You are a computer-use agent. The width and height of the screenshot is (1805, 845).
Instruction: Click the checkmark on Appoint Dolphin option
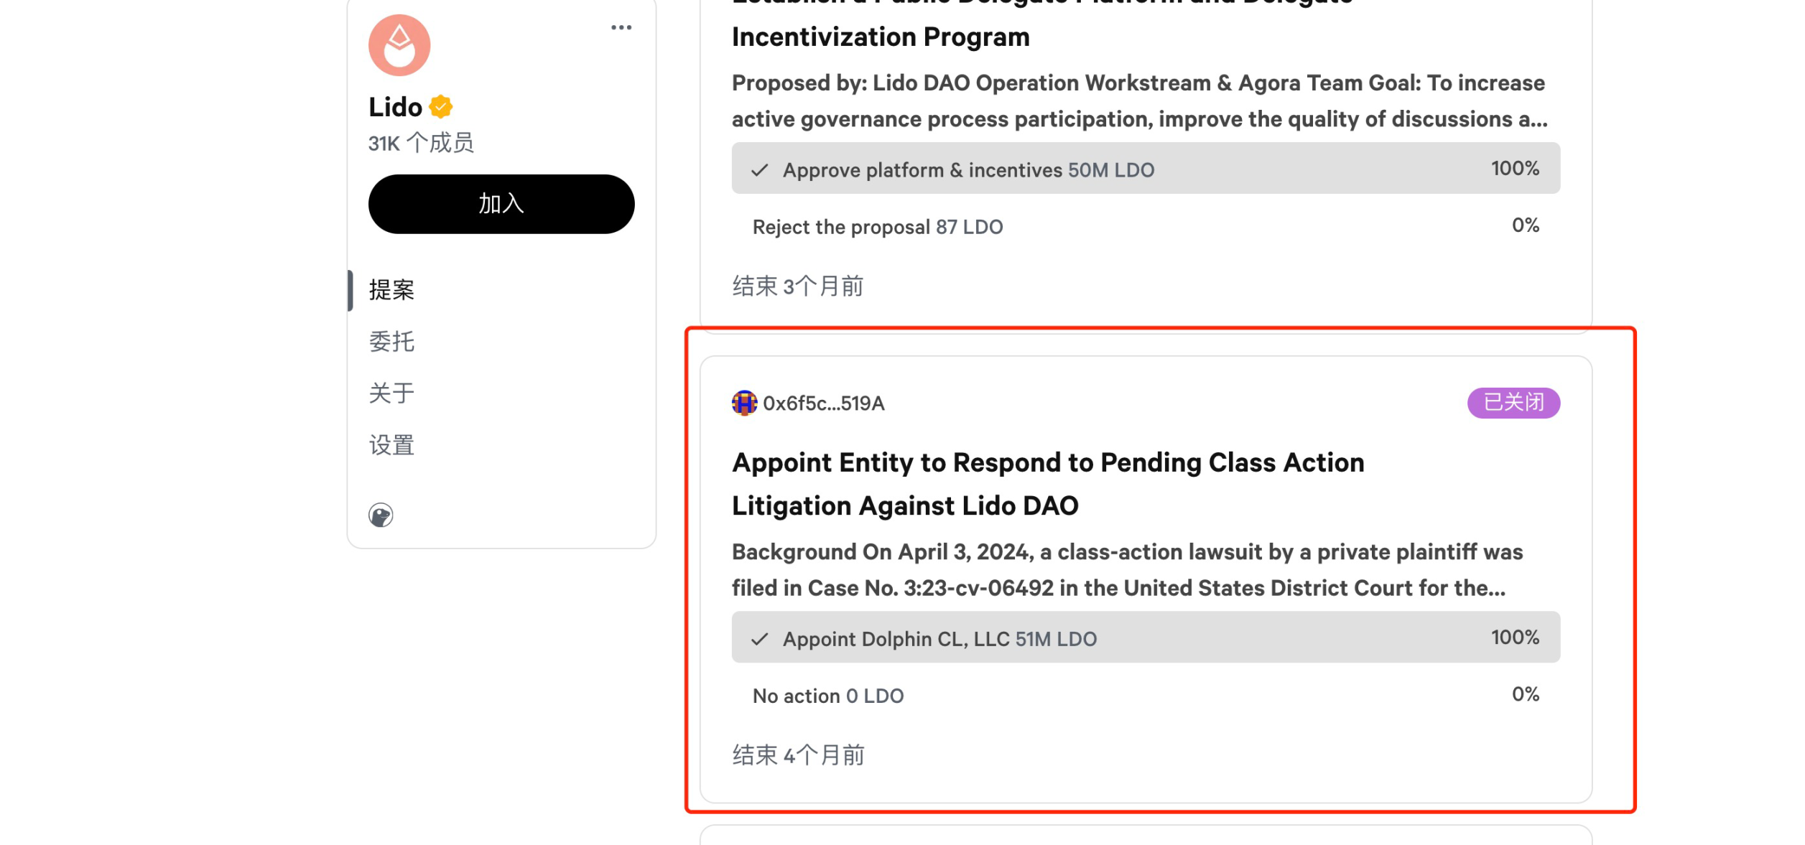pyautogui.click(x=760, y=639)
